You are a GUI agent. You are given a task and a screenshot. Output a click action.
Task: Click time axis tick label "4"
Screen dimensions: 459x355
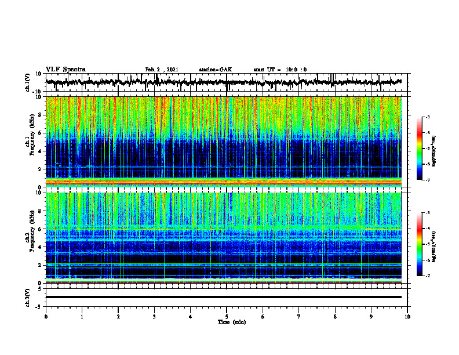tap(191, 317)
